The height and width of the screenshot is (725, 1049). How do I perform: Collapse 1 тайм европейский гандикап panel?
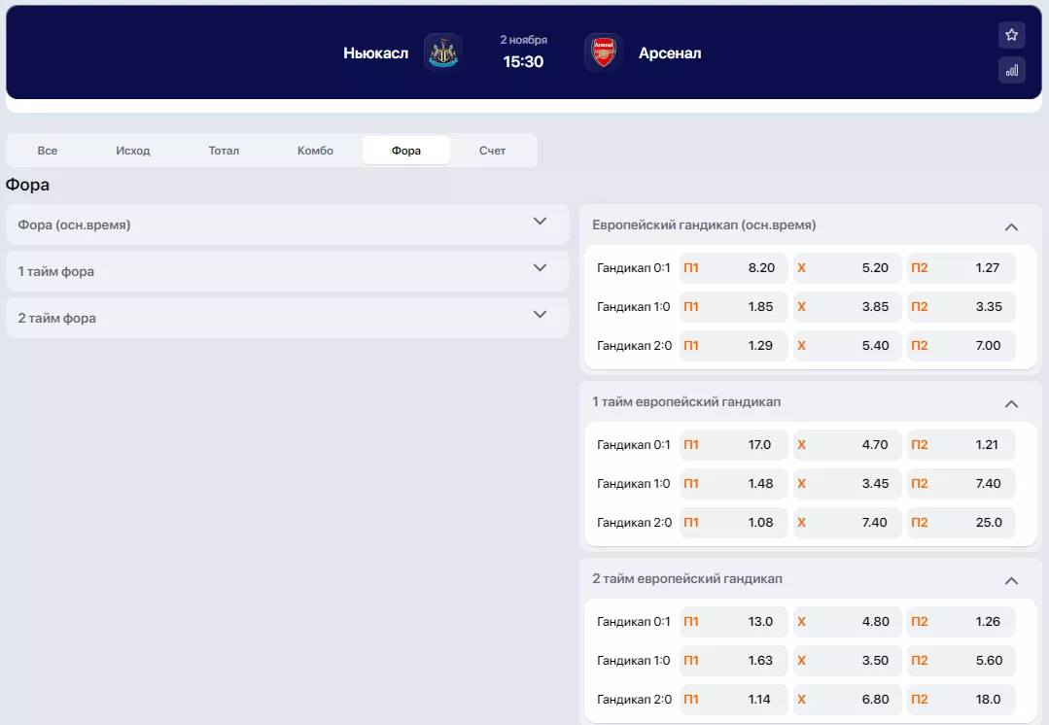(1011, 403)
